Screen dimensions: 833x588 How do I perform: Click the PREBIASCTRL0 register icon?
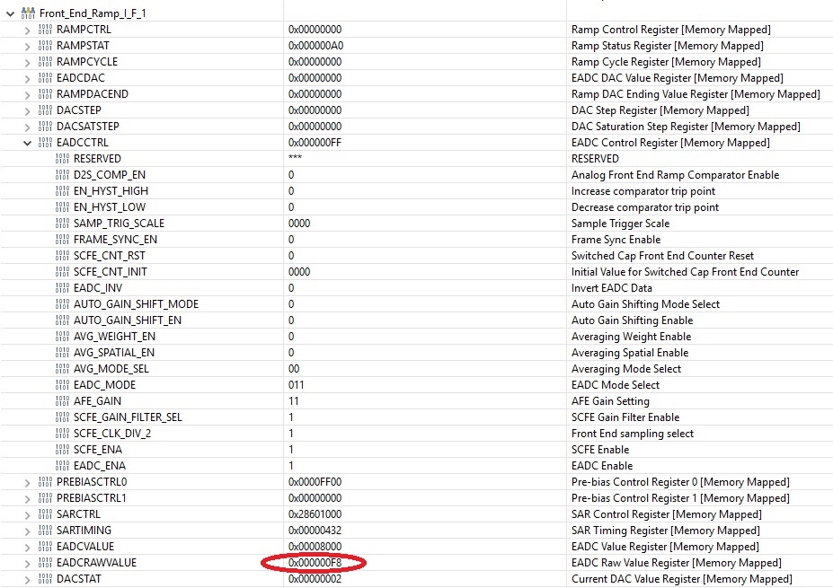tap(45, 482)
